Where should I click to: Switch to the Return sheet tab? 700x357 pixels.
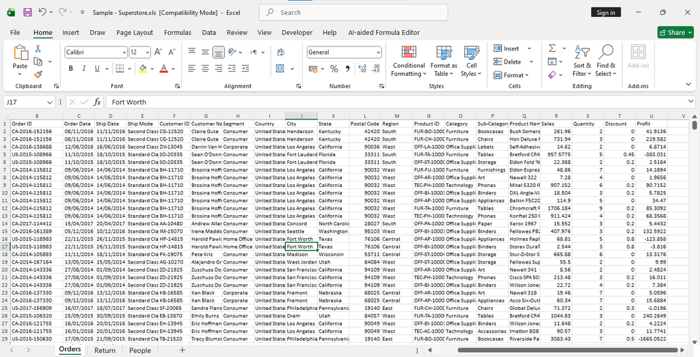coord(105,350)
